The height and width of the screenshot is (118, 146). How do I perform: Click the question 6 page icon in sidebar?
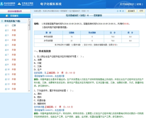click(6, 50)
